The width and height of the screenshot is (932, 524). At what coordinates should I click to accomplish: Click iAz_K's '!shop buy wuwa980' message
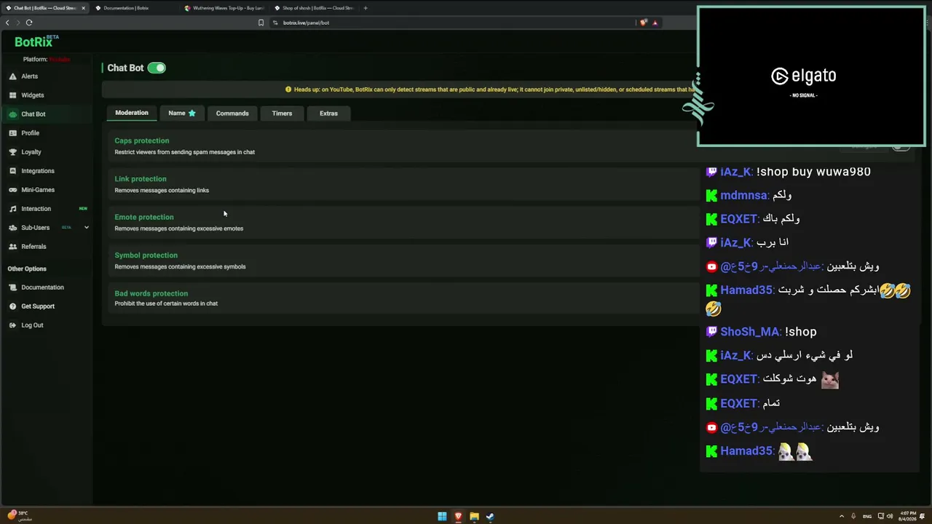point(813,172)
